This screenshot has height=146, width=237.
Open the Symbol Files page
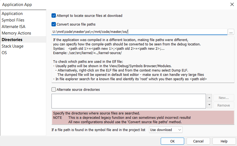pyautogui.click(x=13, y=20)
